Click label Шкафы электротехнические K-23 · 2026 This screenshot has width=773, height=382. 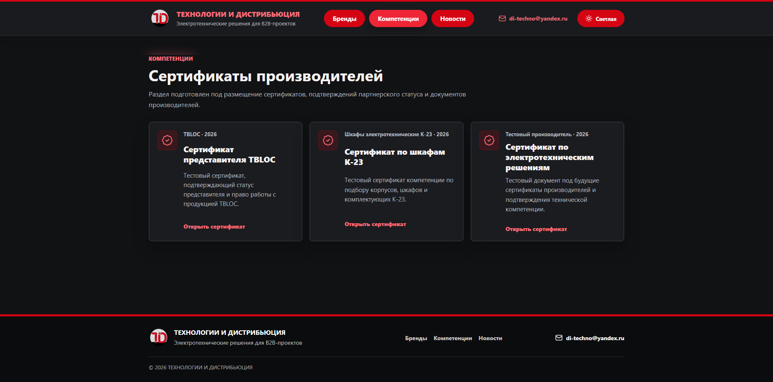397,134
